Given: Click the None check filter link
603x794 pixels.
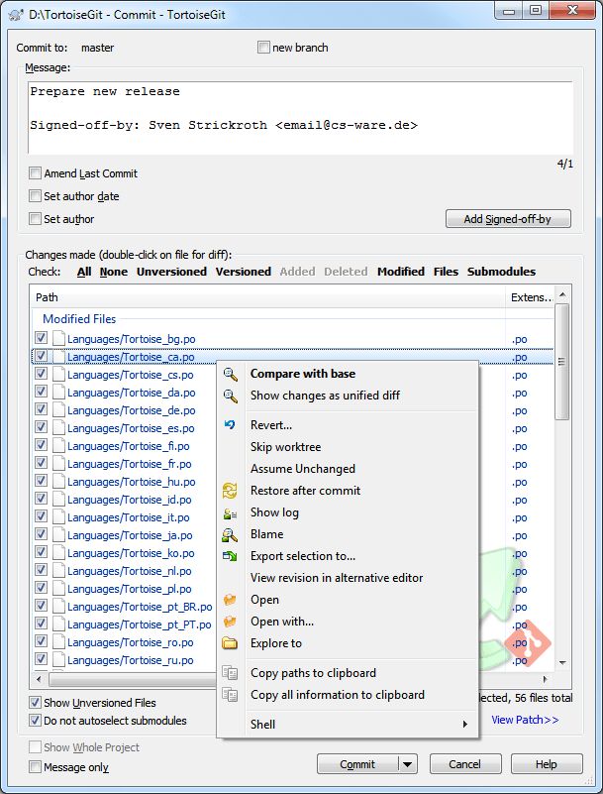Looking at the screenshot, I should [x=113, y=272].
